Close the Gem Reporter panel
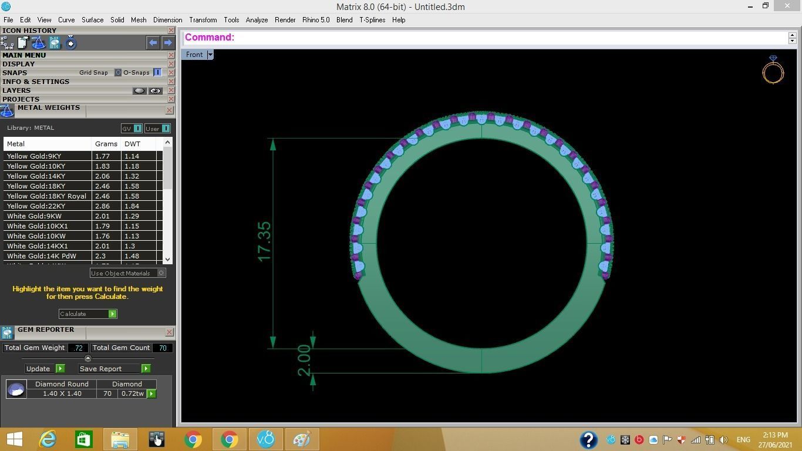Viewport: 802px width, 451px height. [169, 332]
